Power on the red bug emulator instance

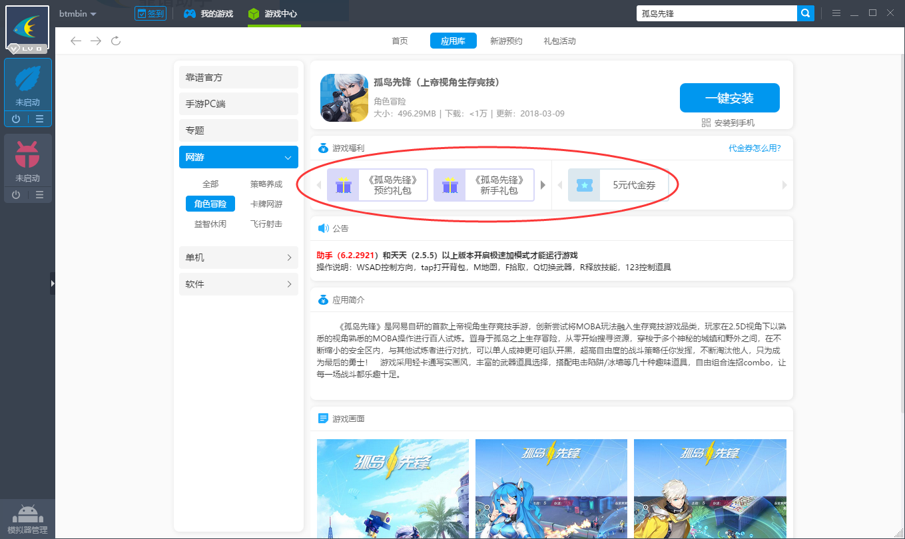(x=16, y=195)
